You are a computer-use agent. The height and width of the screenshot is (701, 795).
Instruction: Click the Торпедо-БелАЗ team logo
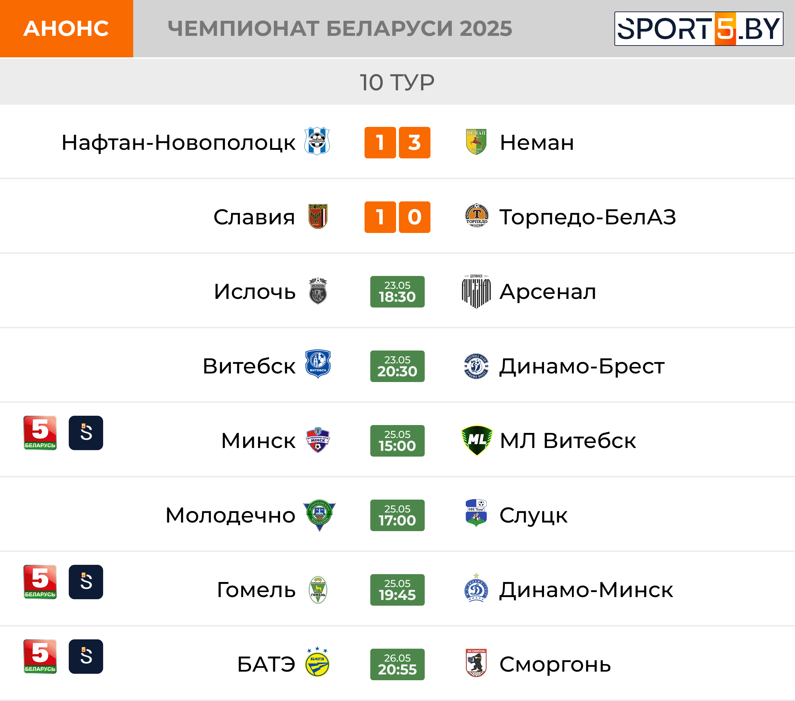point(476,216)
